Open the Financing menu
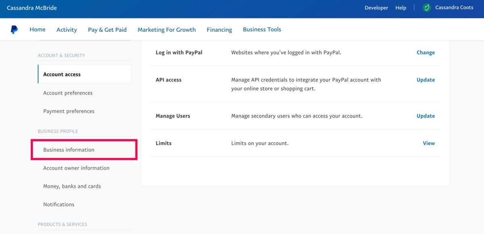 click(219, 29)
